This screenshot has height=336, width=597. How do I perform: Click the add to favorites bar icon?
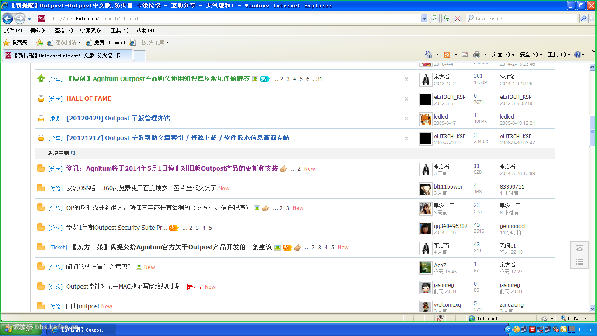pyautogui.click(x=40, y=42)
